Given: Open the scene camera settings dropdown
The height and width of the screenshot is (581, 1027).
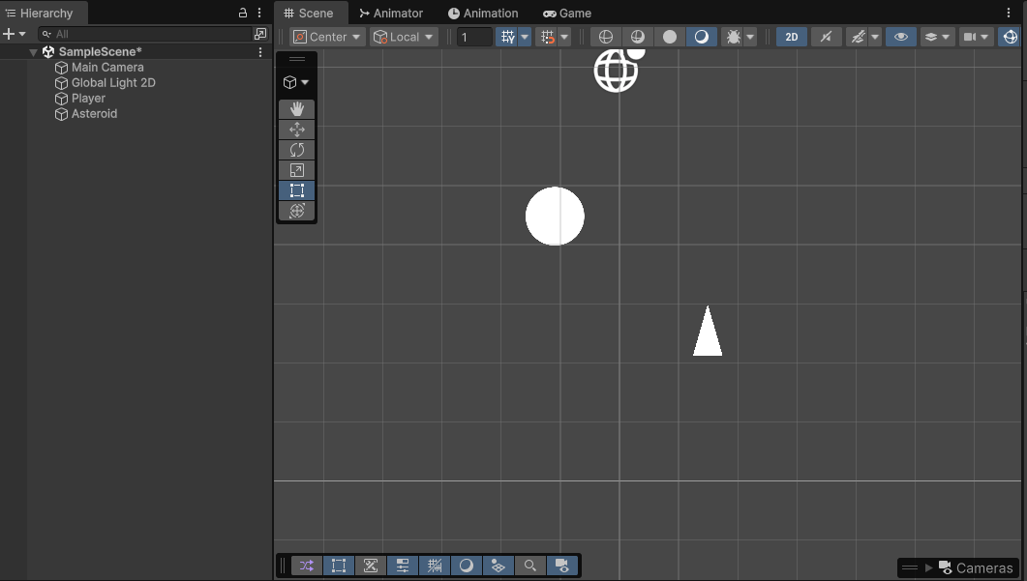Looking at the screenshot, I should tap(976, 37).
